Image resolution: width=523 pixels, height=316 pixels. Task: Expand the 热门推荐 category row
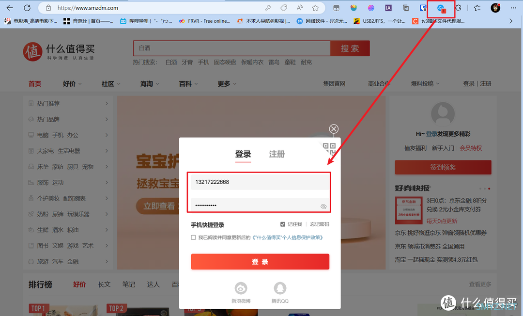click(x=68, y=103)
